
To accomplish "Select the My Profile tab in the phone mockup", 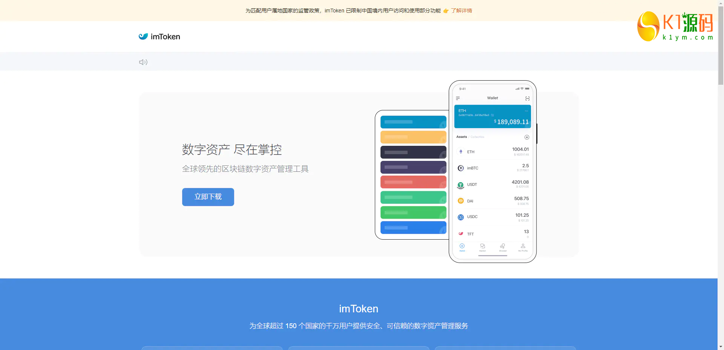I will (523, 248).
